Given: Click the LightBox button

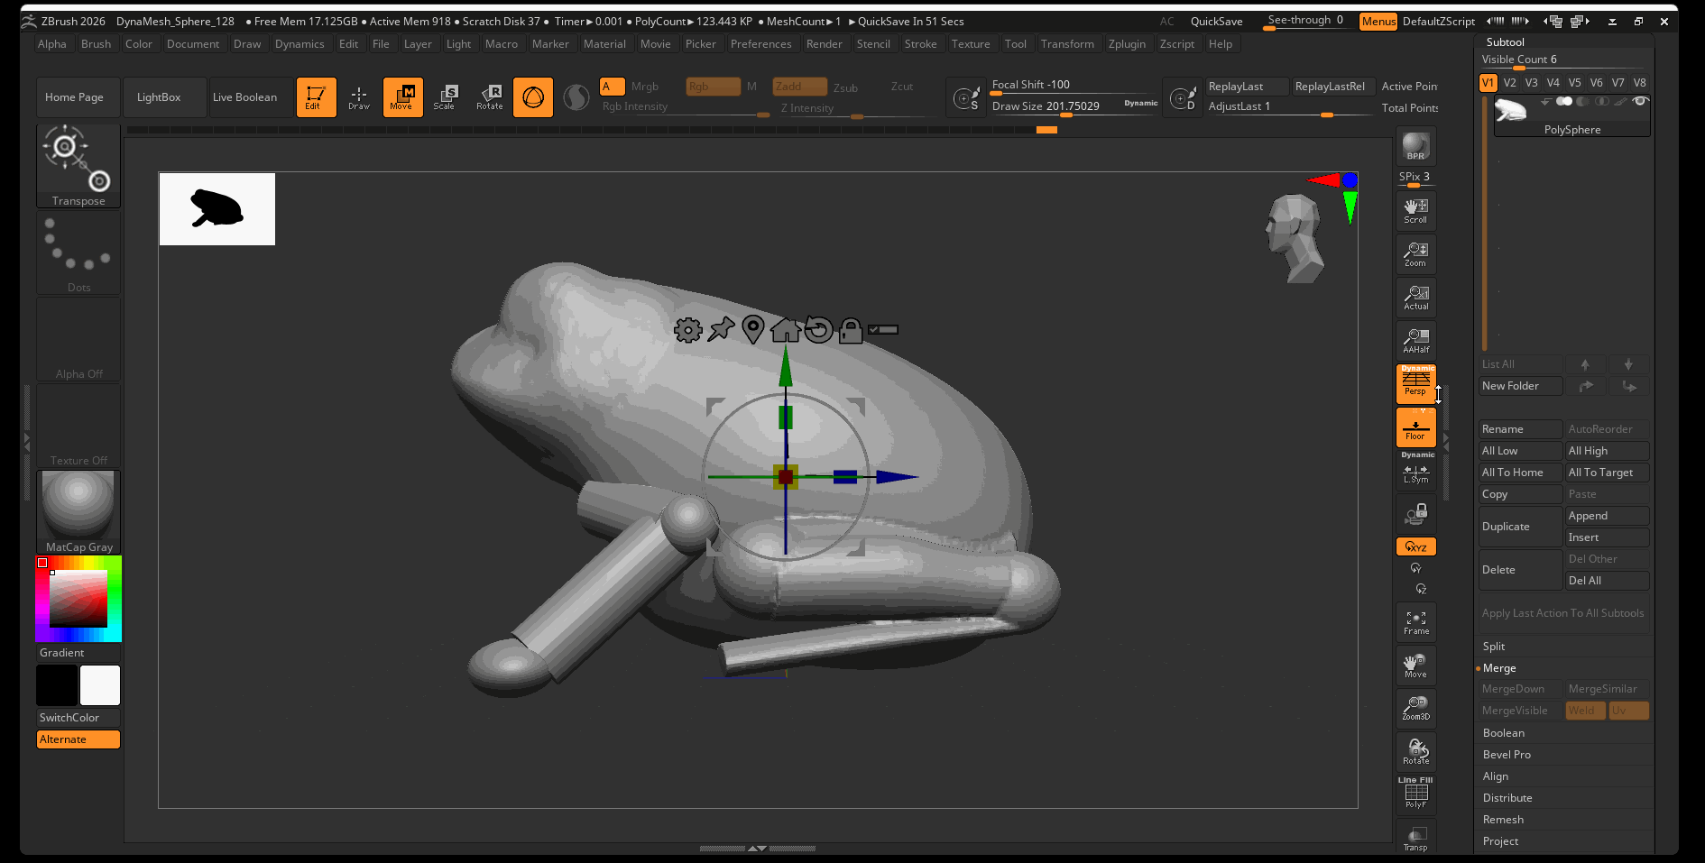Looking at the screenshot, I should pos(159,97).
